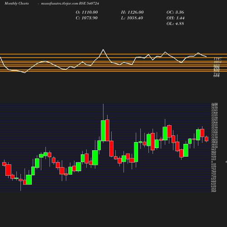The width and height of the screenshot is (227, 227).
Task: Click the "1010" price axis label
Action: click(214, 147)
